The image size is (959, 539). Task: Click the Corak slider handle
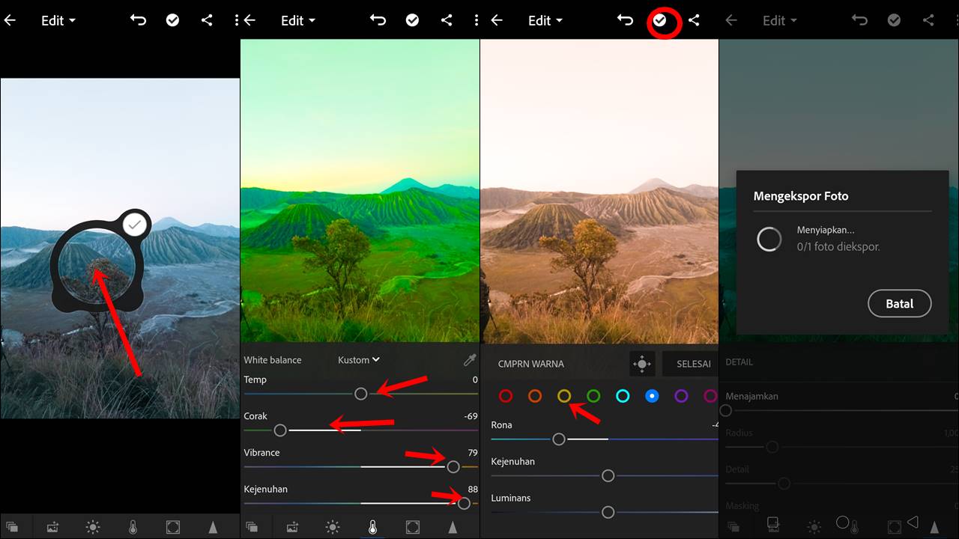coord(280,430)
